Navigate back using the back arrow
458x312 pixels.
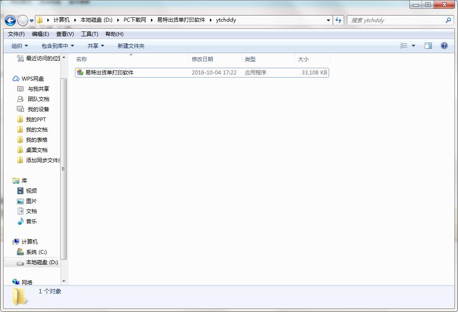coord(9,20)
